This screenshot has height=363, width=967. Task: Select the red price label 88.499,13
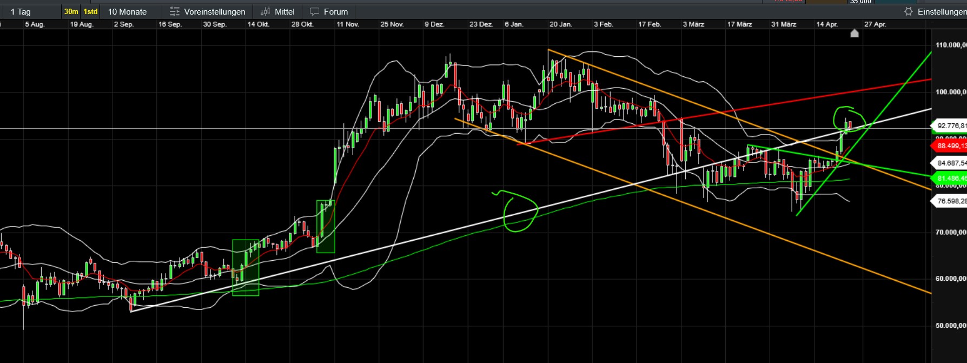949,146
